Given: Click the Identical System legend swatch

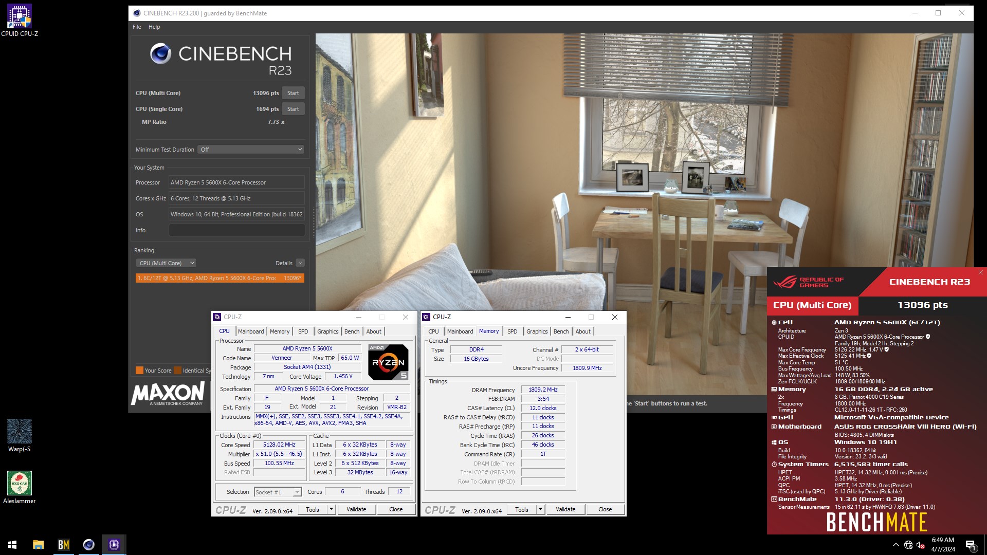Looking at the screenshot, I should 177,371.
